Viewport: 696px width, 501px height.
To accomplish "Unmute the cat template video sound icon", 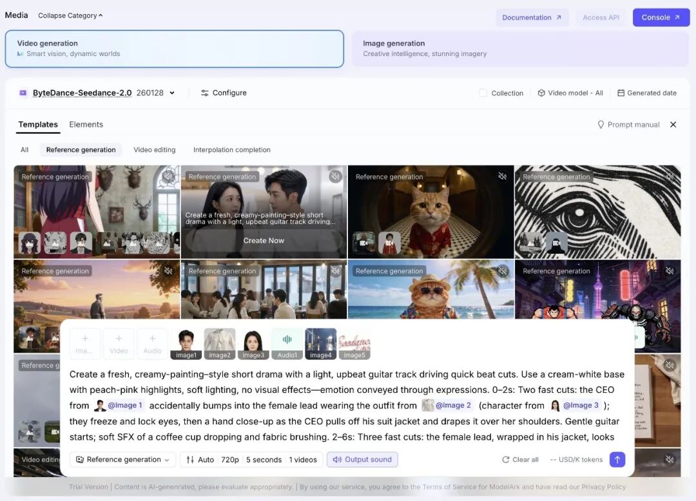I will coord(502,176).
